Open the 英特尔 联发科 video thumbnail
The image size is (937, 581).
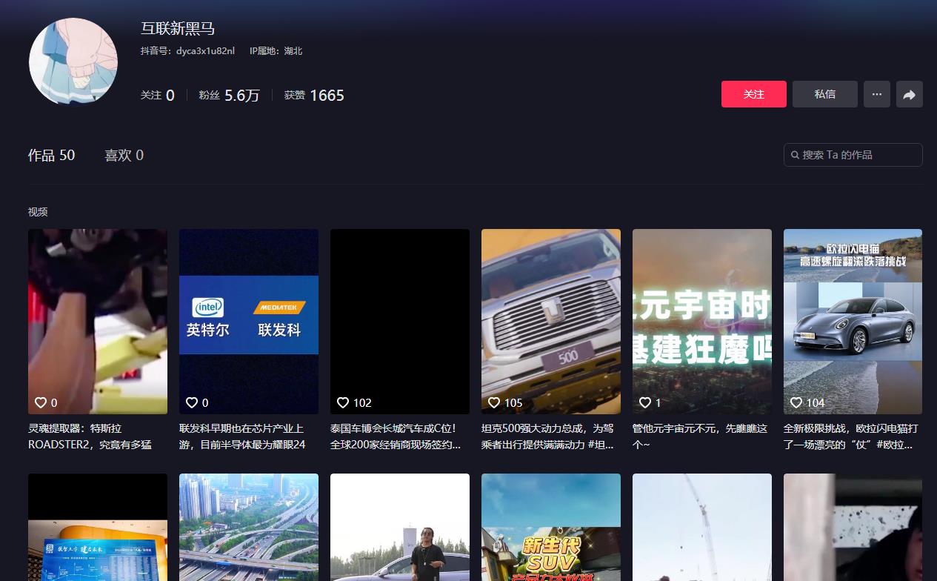pyautogui.click(x=249, y=322)
